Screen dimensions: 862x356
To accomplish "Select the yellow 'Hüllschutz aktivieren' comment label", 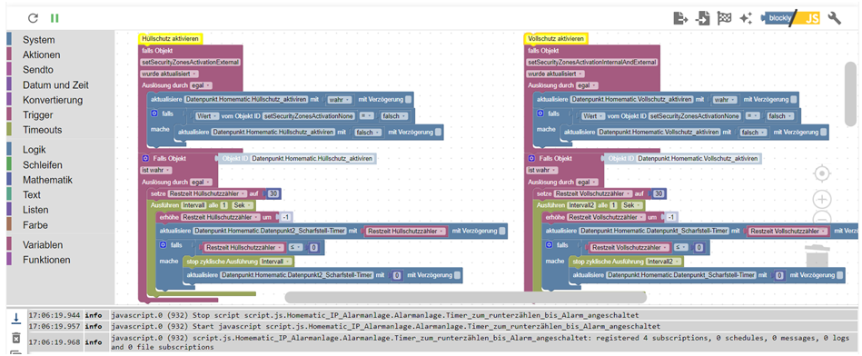I will coord(171,38).
